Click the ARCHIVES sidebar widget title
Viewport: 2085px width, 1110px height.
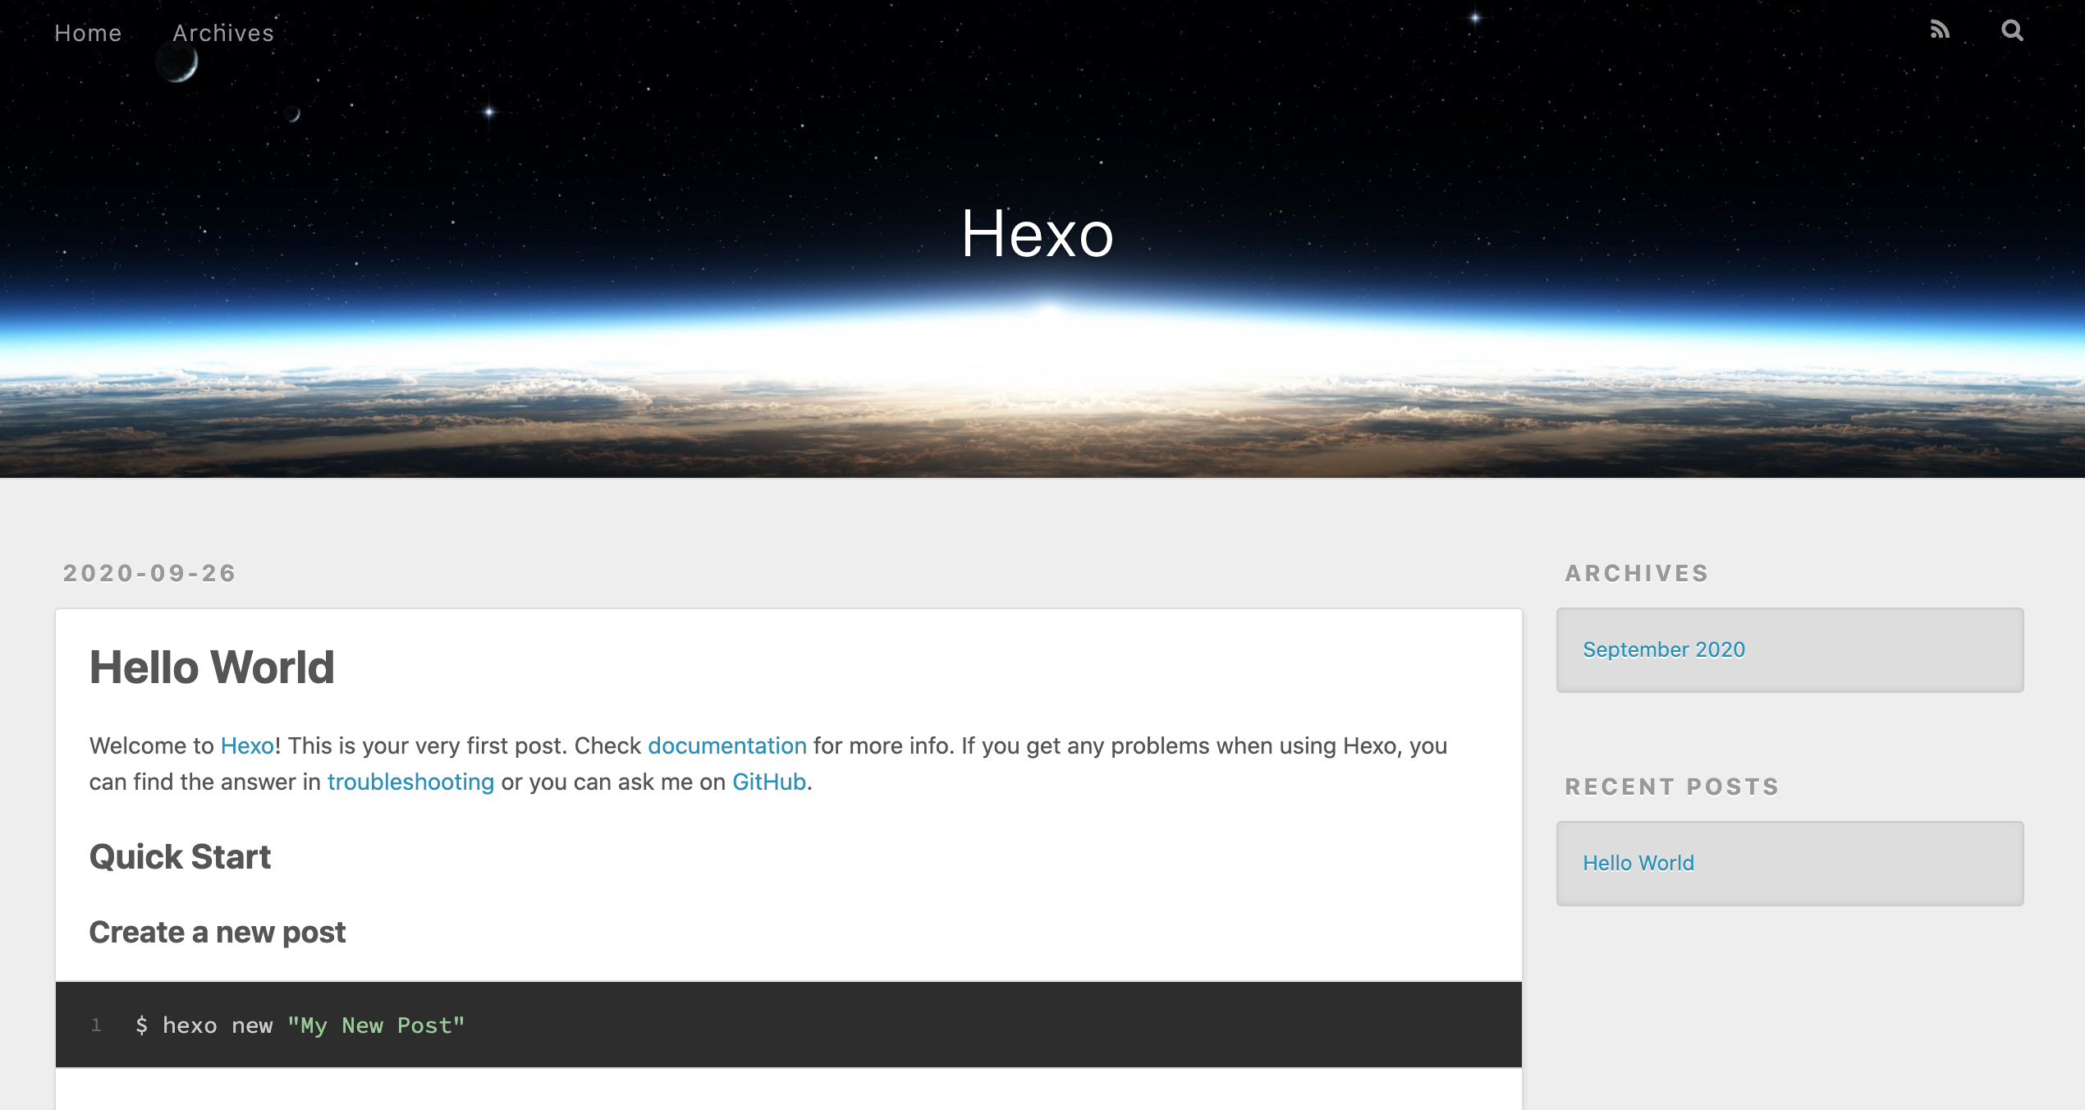tap(1637, 573)
